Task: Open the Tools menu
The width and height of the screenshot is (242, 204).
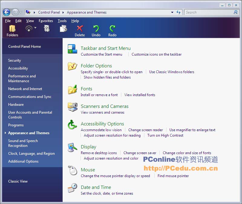Action: tap(62, 21)
